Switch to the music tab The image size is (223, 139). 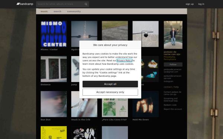[44, 11]
